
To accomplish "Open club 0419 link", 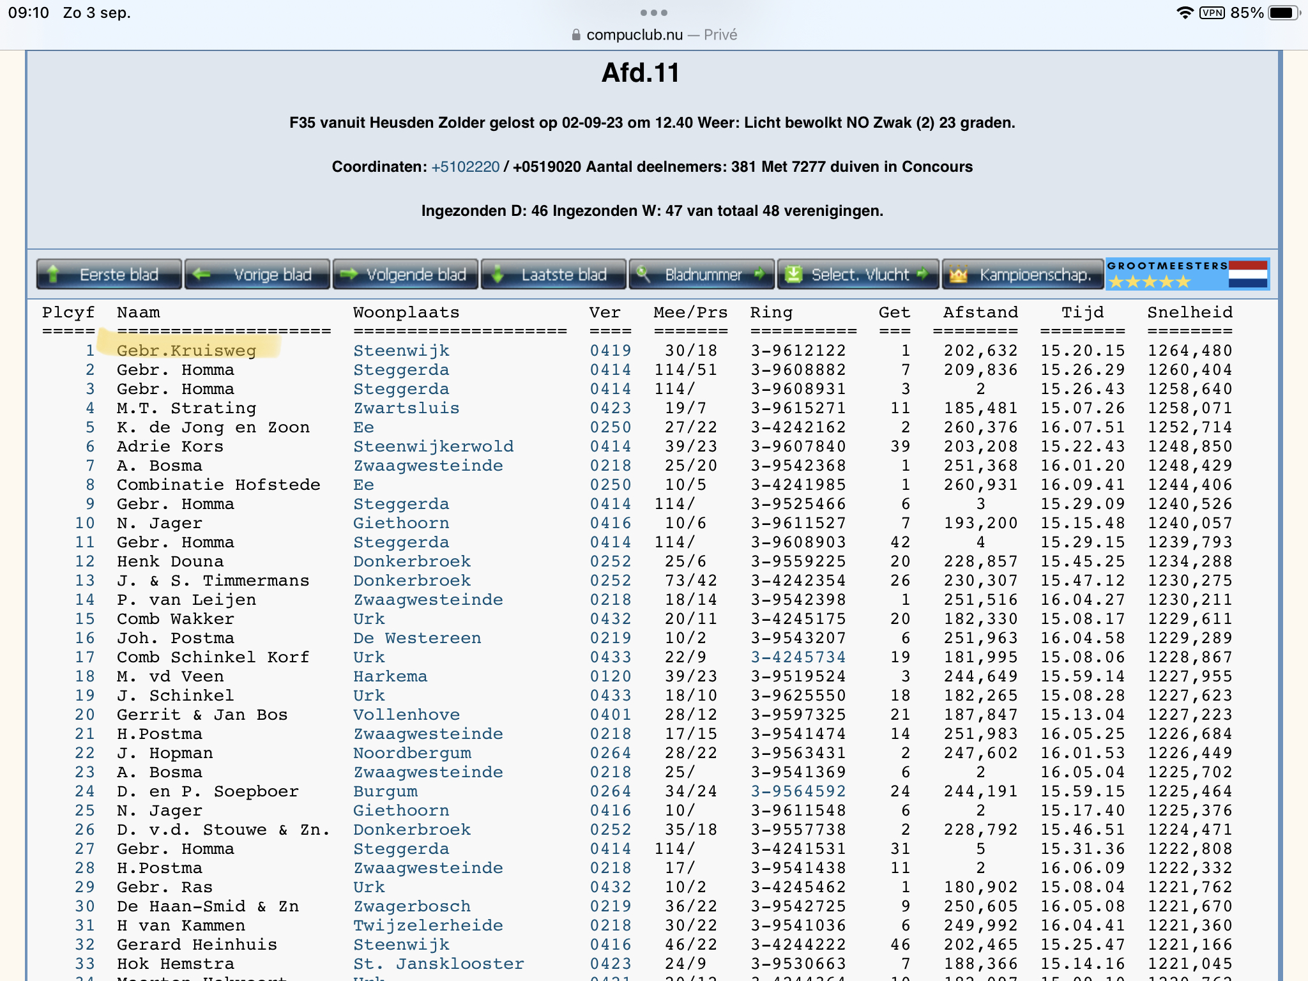I will (x=611, y=351).
